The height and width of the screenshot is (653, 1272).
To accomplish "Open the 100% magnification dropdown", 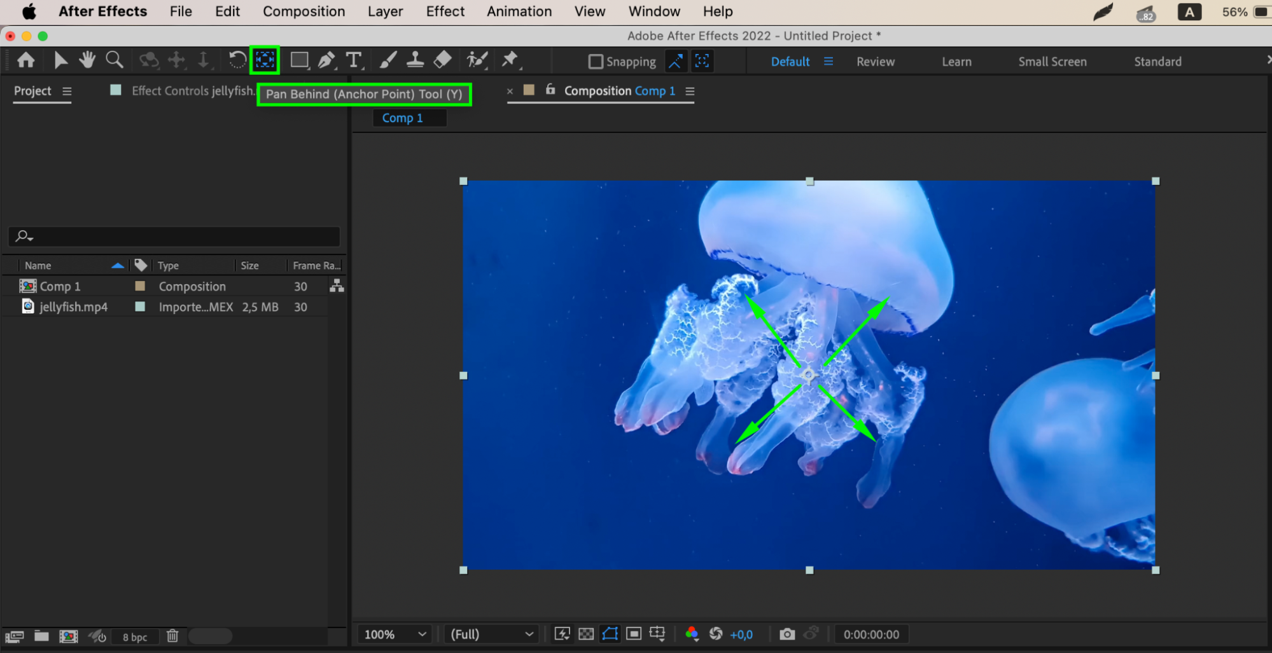I will tap(395, 634).
